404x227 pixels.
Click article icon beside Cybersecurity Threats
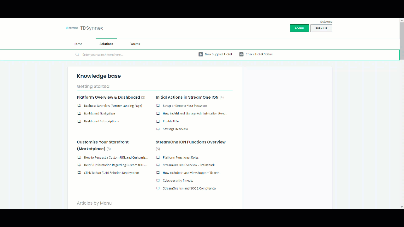pyautogui.click(x=158, y=181)
